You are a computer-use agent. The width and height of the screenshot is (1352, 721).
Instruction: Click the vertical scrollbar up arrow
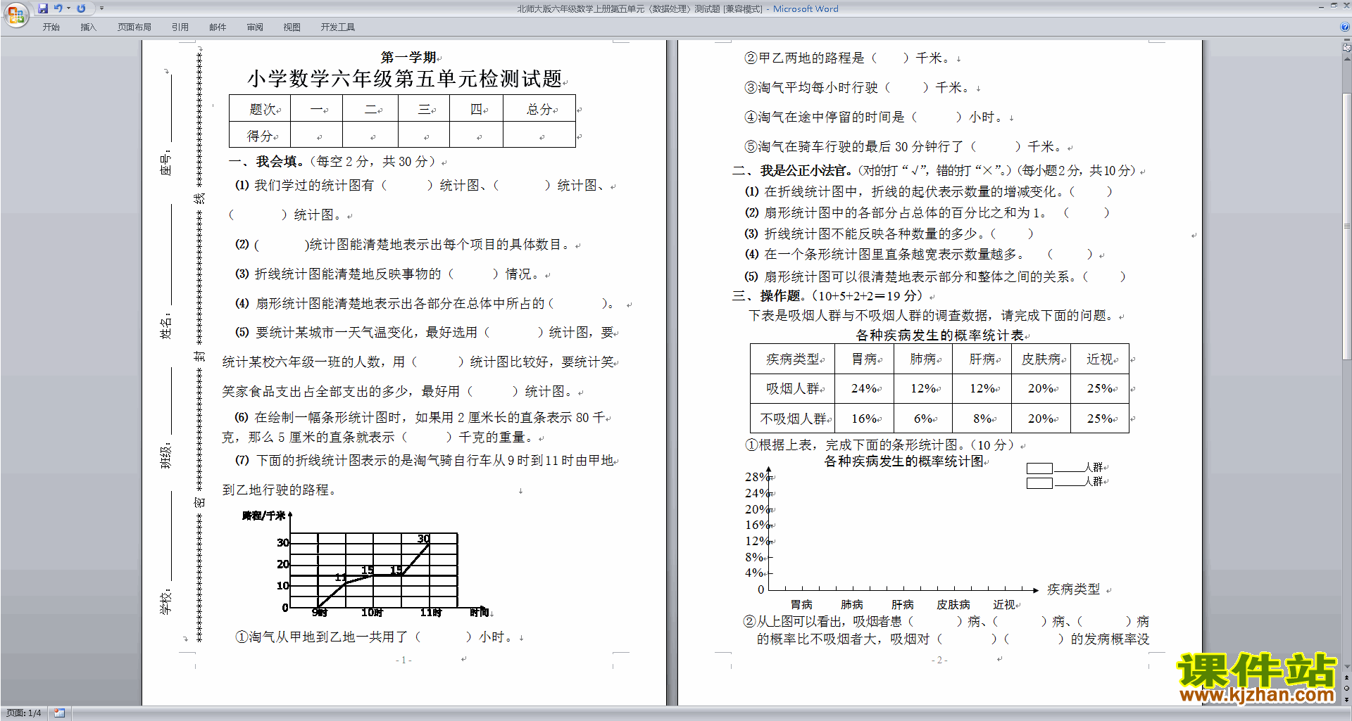pos(1347,58)
